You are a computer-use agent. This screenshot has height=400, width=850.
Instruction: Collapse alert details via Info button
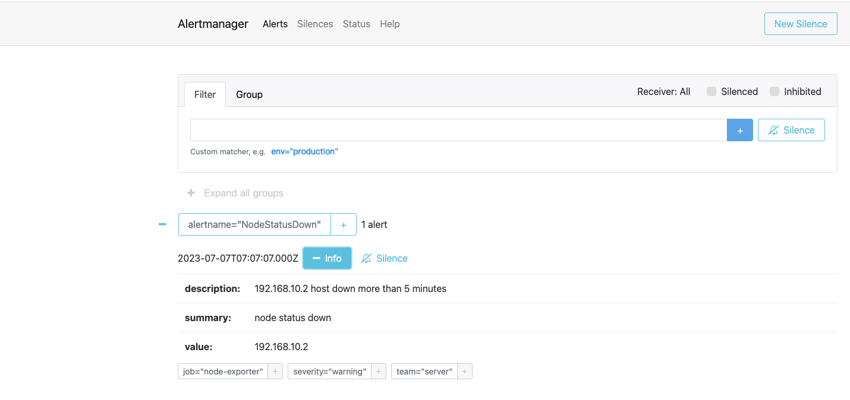coord(327,258)
